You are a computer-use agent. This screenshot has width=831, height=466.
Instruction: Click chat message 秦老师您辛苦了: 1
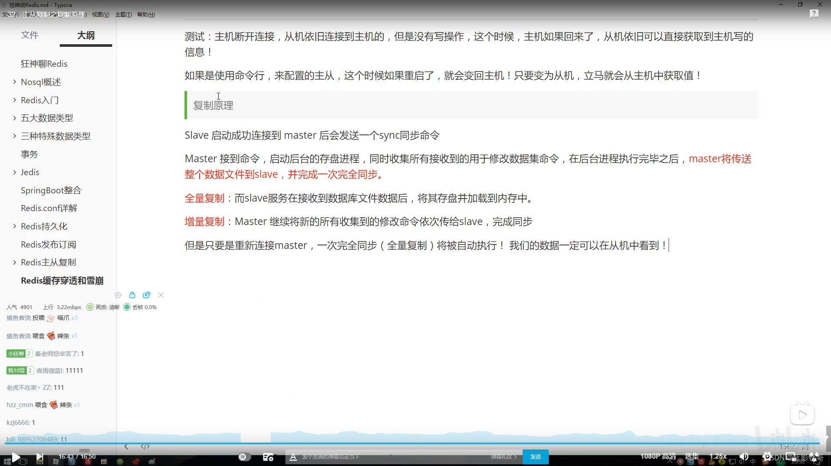click(59, 354)
